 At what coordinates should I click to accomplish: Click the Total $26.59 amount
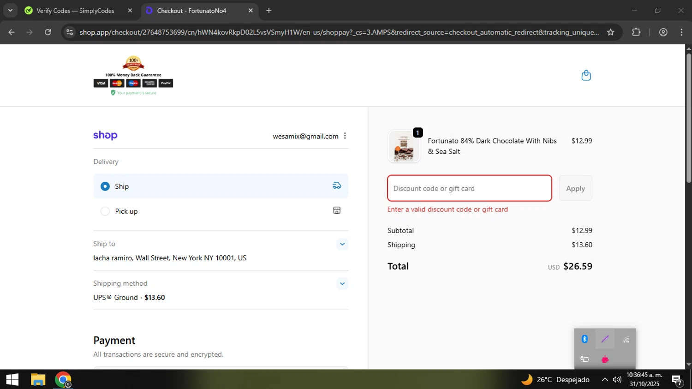coord(578,266)
